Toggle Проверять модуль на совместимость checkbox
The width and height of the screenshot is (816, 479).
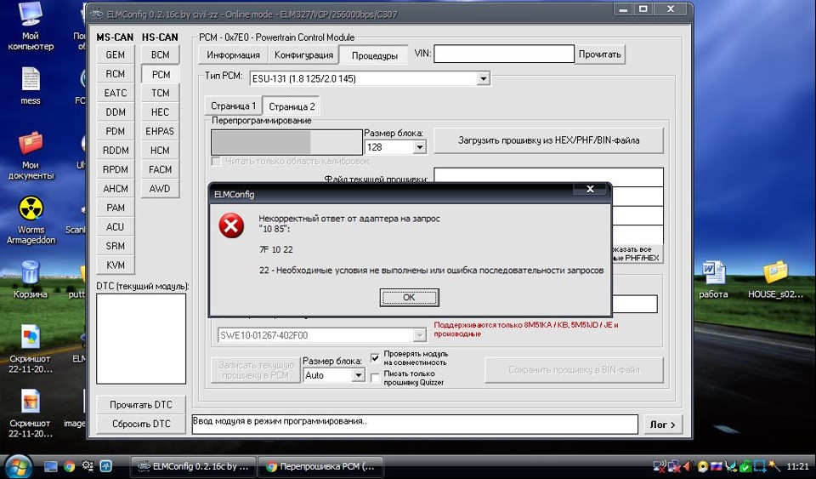coord(375,357)
